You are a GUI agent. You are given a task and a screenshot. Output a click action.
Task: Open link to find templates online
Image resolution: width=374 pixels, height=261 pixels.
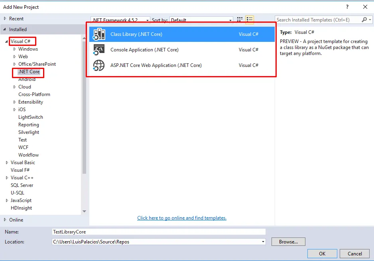click(x=182, y=218)
